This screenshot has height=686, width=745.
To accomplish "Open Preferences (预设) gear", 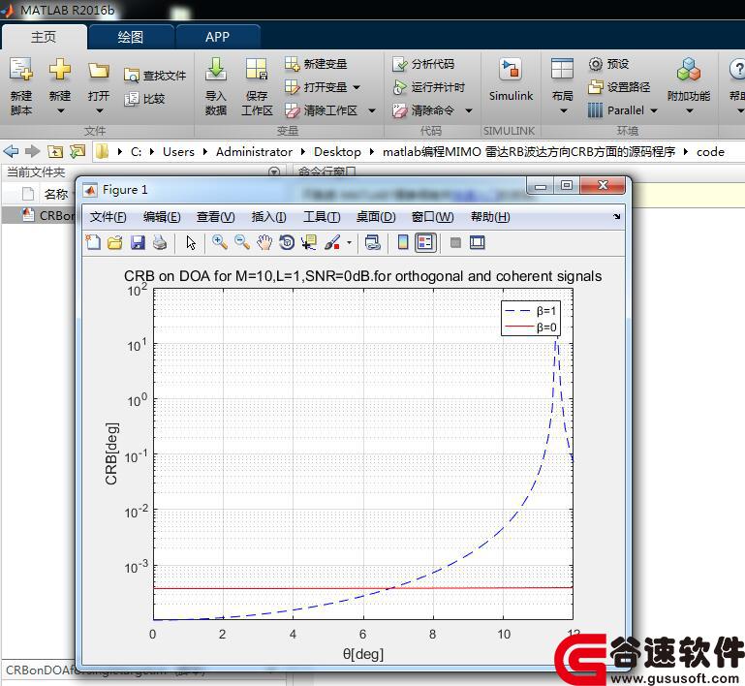I will [608, 64].
